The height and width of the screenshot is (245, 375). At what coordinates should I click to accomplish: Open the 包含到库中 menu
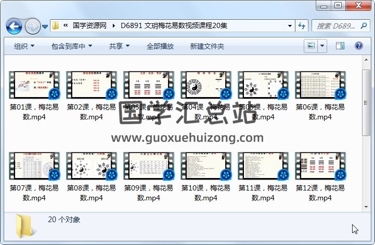click(x=72, y=46)
